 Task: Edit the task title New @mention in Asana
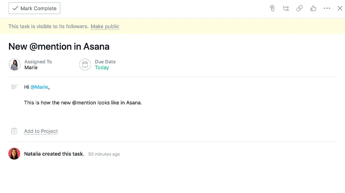59,47
